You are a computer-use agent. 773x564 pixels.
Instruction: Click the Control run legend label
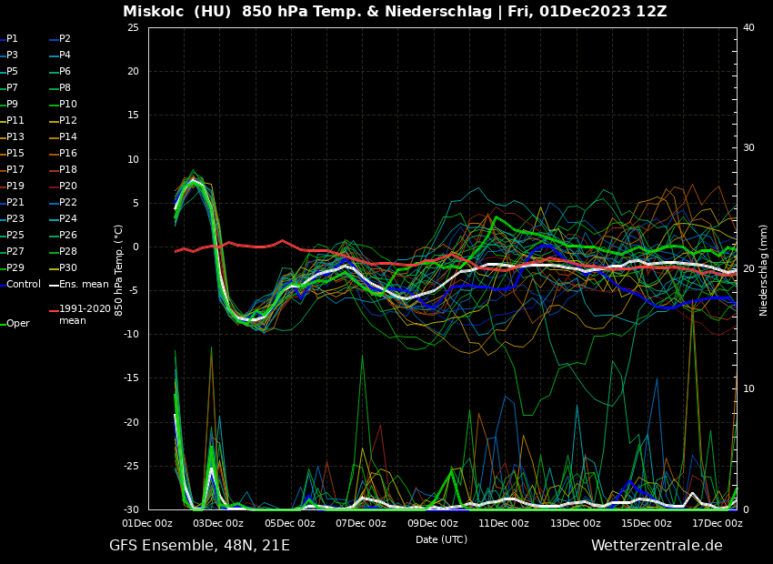point(24,285)
